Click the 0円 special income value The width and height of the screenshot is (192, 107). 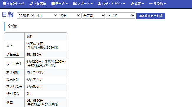[x=29, y=93]
